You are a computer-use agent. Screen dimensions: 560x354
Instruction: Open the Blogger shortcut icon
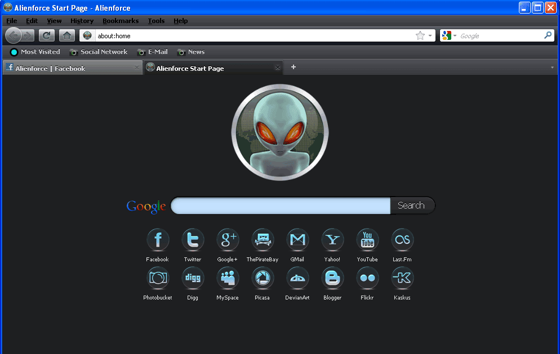tap(332, 278)
